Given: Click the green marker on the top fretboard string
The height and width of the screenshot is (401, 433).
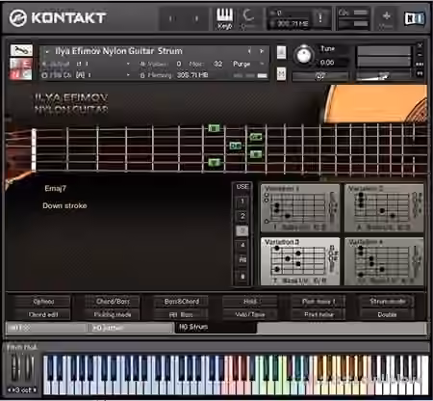Looking at the screenshot, I should pyautogui.click(x=214, y=128).
